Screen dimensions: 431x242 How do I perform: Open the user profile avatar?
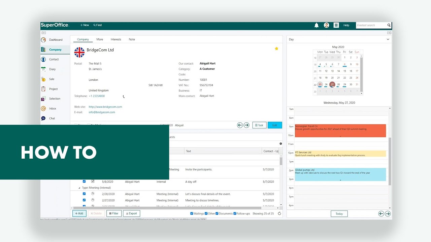tap(326, 25)
